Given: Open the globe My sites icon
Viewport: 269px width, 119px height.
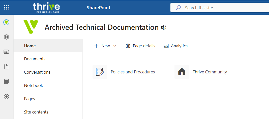Looking at the screenshot, I should pyautogui.click(x=7, y=37).
